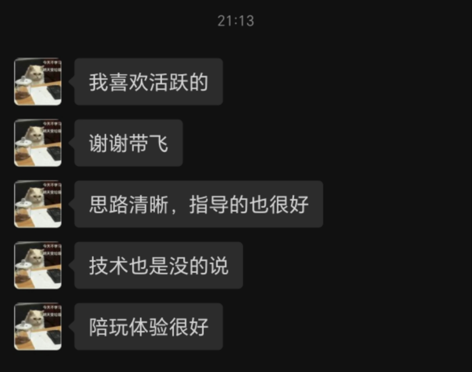Viewport: 472px width, 372px height.
Task: Open profile avatar beside 思路清晰 message
Action: pos(38,204)
